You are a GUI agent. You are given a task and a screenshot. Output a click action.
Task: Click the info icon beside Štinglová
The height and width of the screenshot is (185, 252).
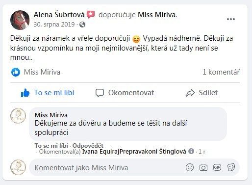191,151
